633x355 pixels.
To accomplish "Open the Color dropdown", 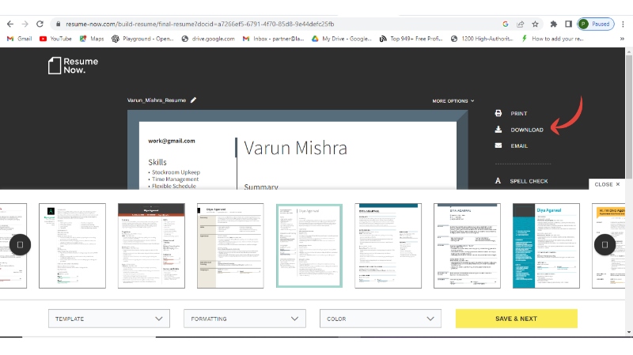I will [x=380, y=319].
